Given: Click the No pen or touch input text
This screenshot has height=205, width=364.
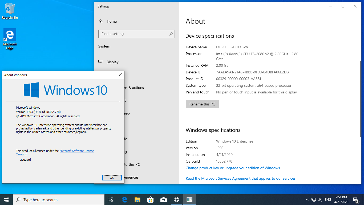Looking at the screenshot, I should pyautogui.click(x=256, y=92).
